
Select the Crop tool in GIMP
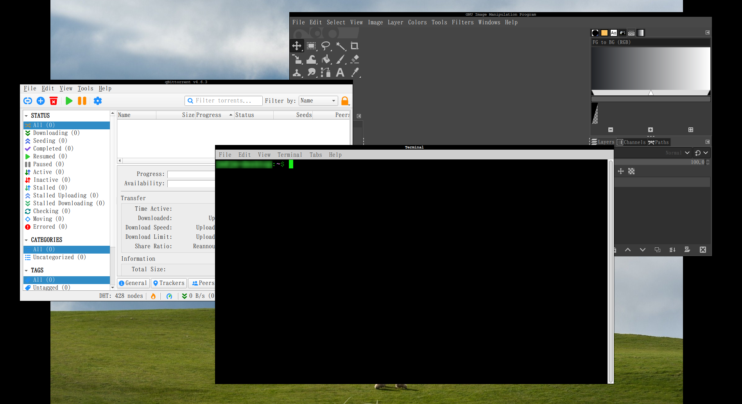354,46
